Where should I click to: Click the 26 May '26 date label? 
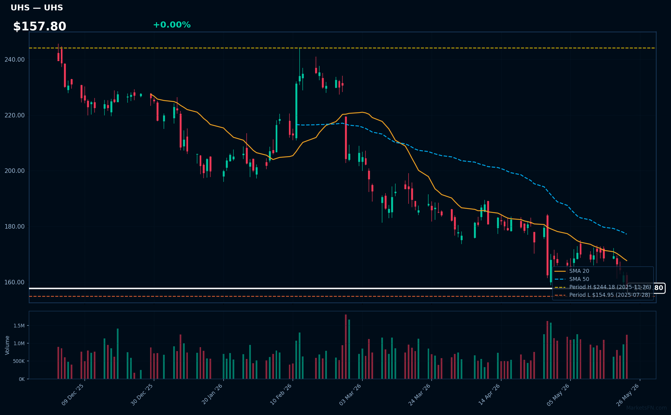coord(628,395)
